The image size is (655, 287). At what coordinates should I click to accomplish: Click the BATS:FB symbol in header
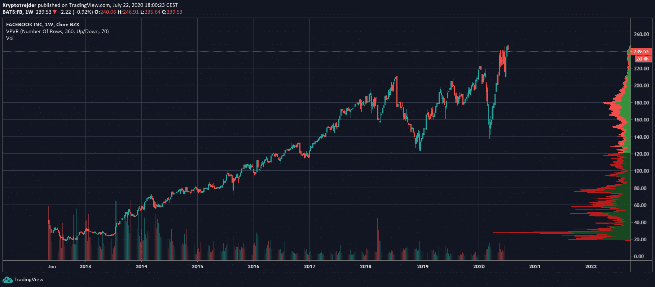click(13, 12)
